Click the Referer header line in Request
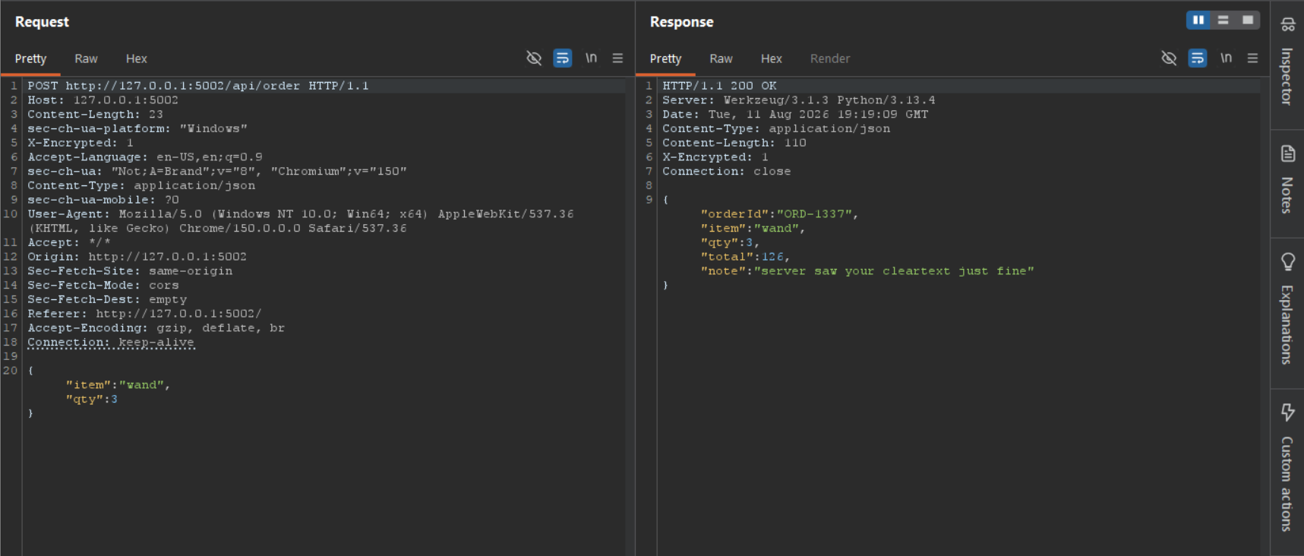The image size is (1304, 556). coord(145,314)
